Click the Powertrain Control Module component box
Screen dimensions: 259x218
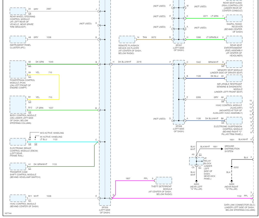coord(18,70)
